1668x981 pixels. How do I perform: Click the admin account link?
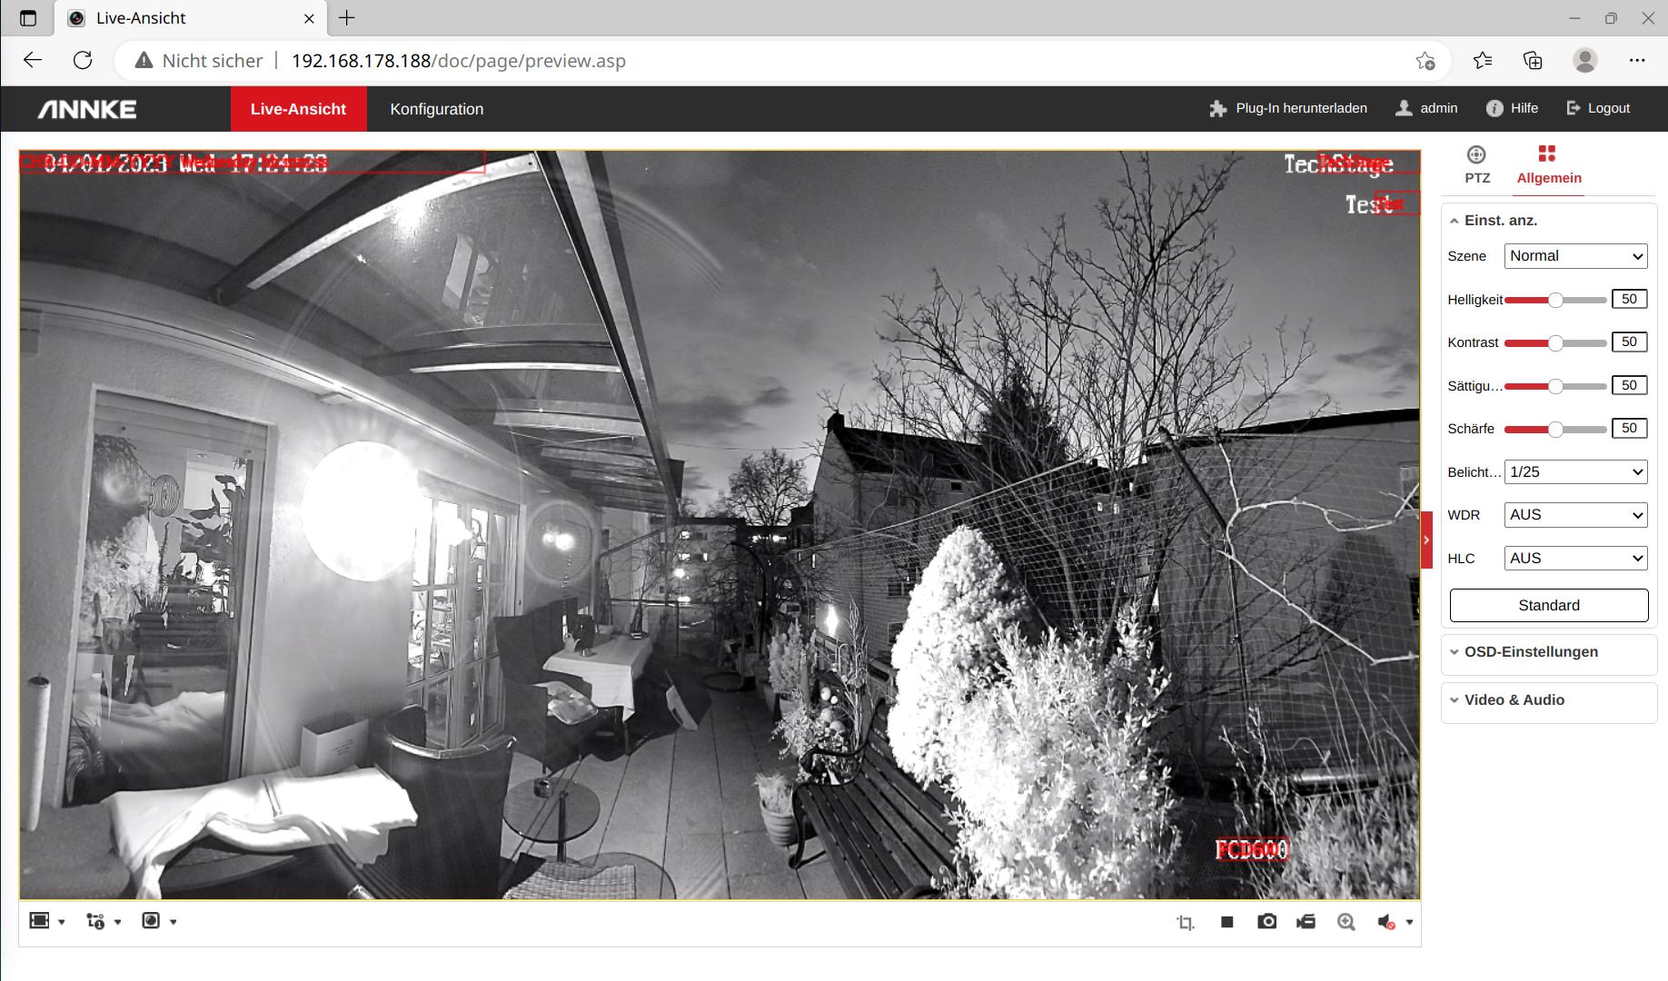(x=1439, y=108)
